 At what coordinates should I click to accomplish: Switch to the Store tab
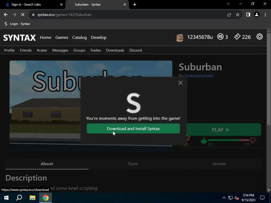point(133,164)
